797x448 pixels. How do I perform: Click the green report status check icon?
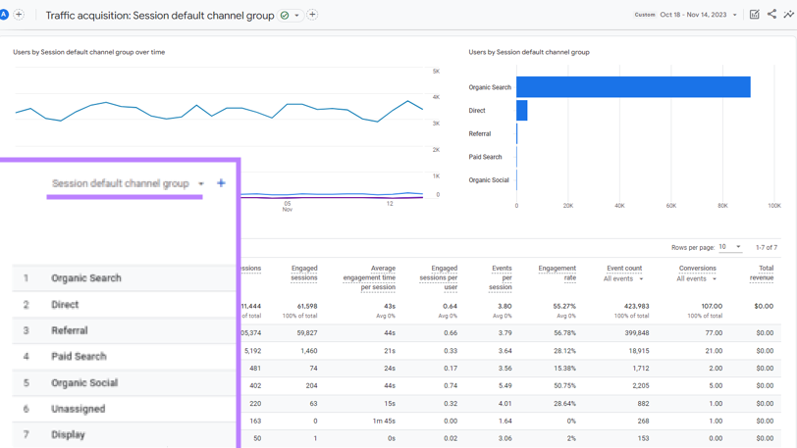coord(285,16)
